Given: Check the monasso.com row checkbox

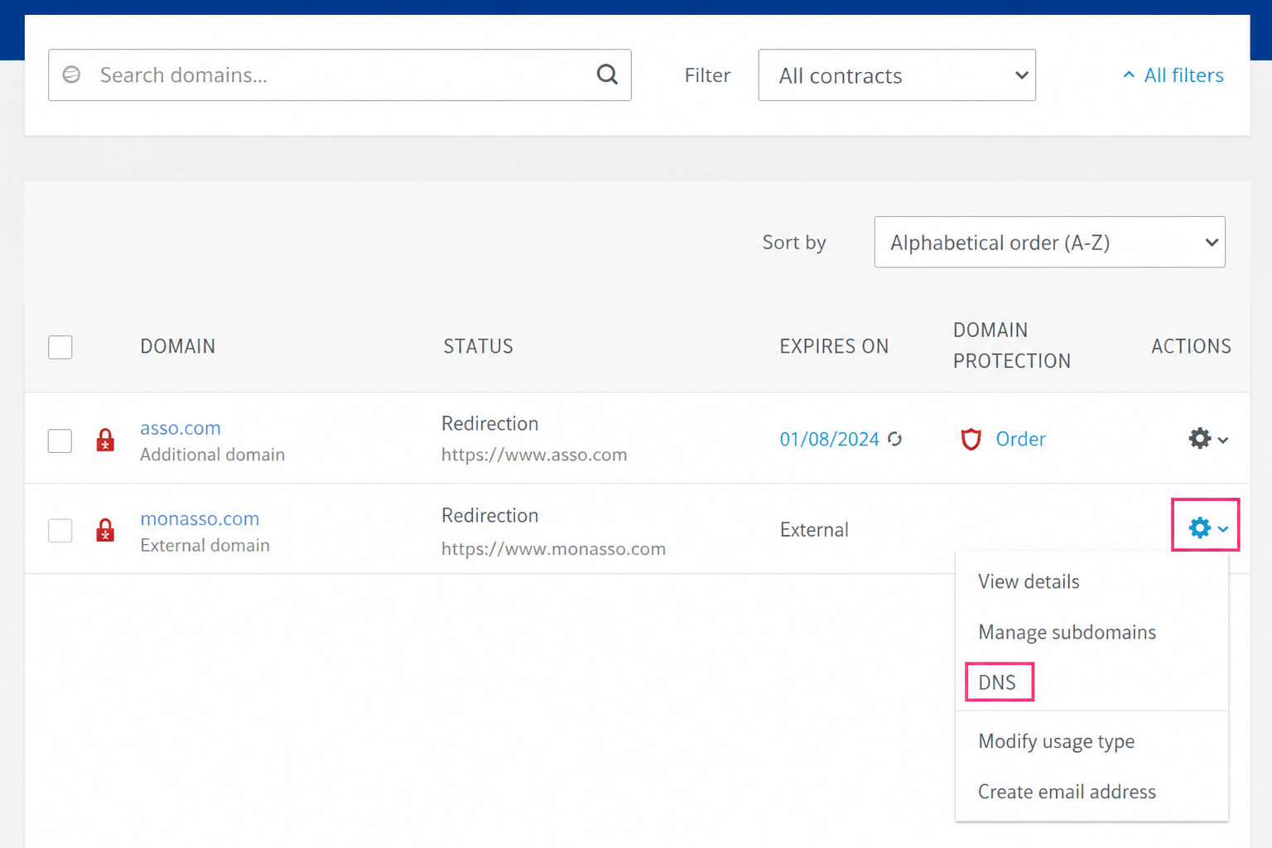Looking at the screenshot, I should point(60,530).
